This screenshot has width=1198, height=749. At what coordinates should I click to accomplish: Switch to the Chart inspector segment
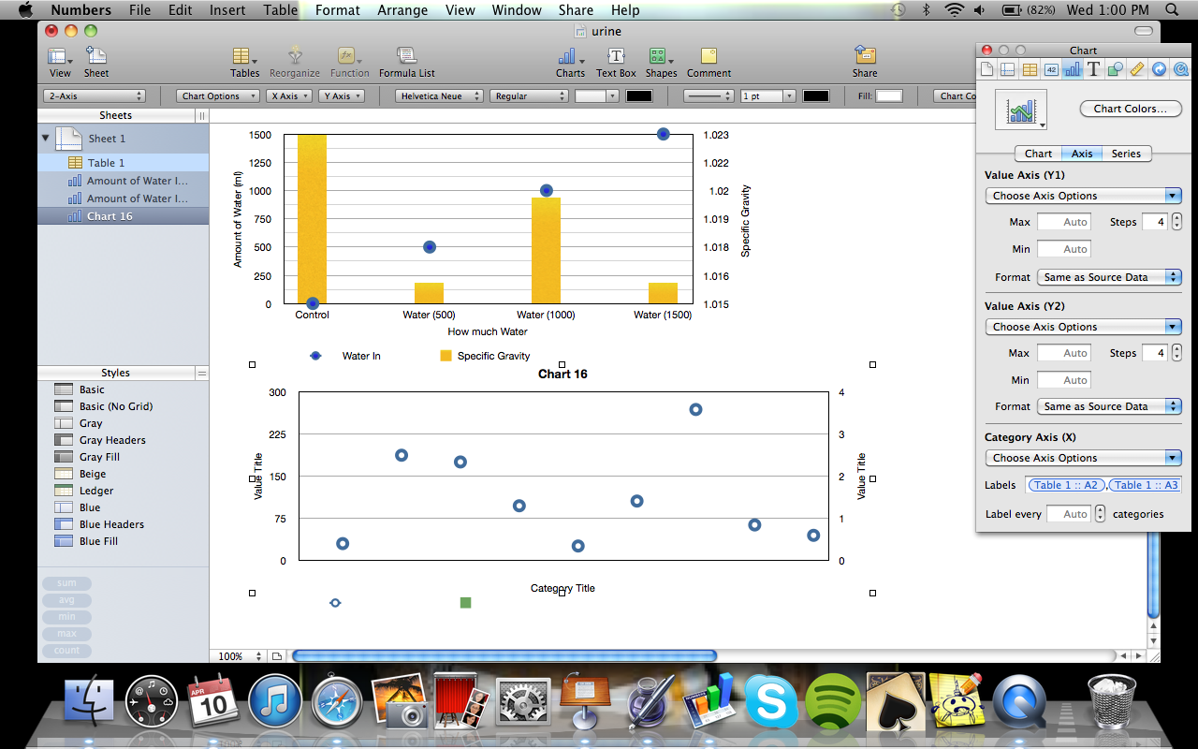point(1038,154)
